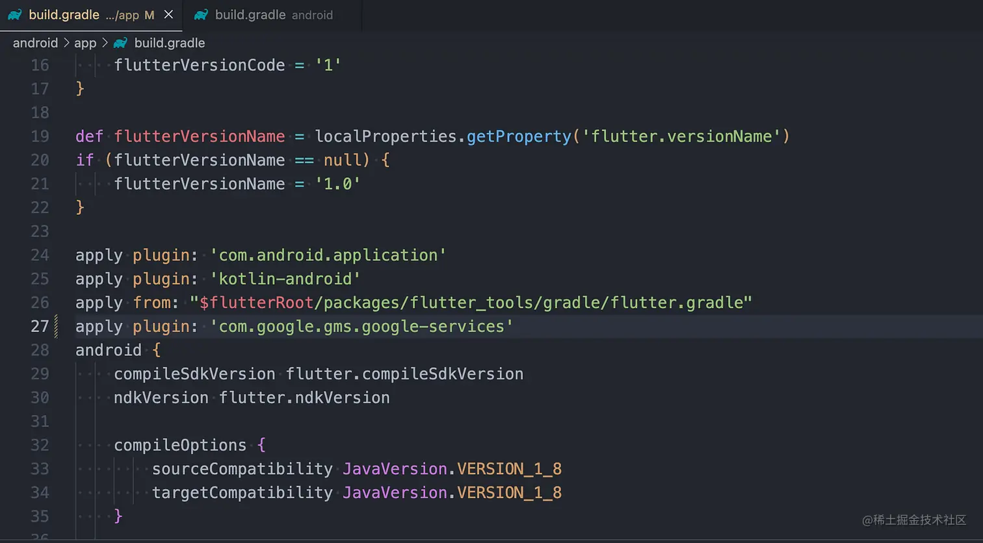Click flutter.compileSdkVersion on line 29

pos(404,374)
